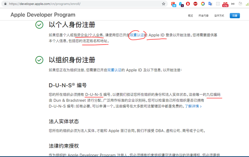Image resolution: width=249 pixels, height=157 pixels.
Task: Click the text 九位编码
Action: coord(213,95)
